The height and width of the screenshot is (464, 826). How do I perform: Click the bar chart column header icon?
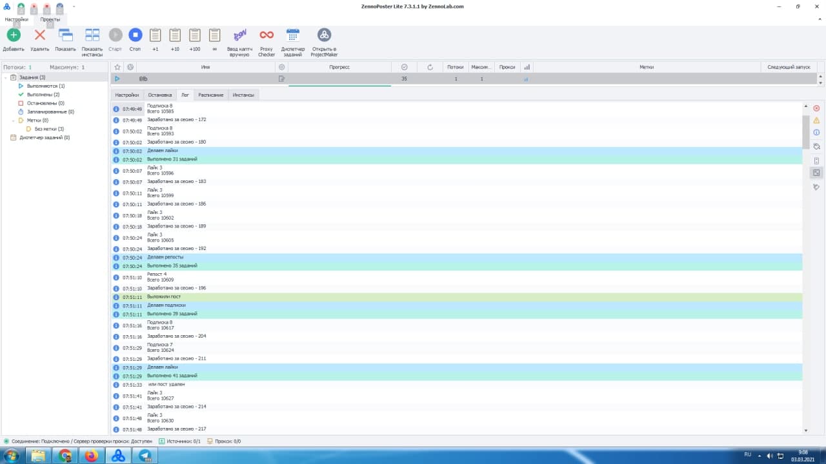[527, 67]
